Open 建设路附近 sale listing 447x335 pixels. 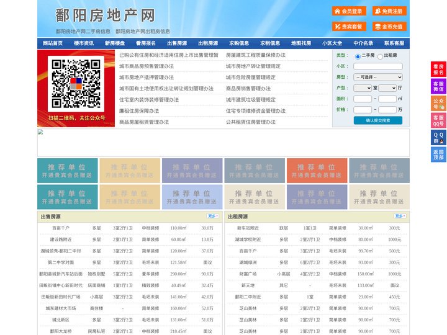61,239
